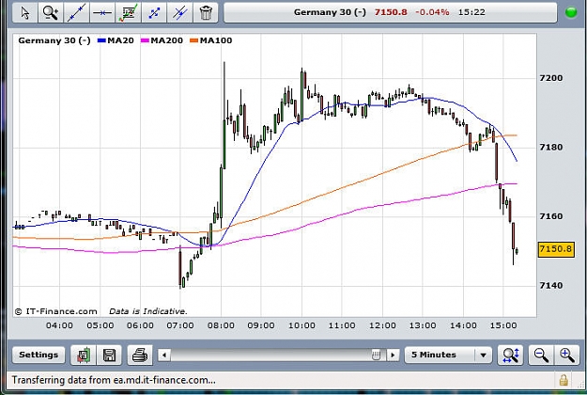Image resolution: width=587 pixels, height=395 pixels.
Task: Click the 12:00 time axis label
Action: [x=382, y=325]
